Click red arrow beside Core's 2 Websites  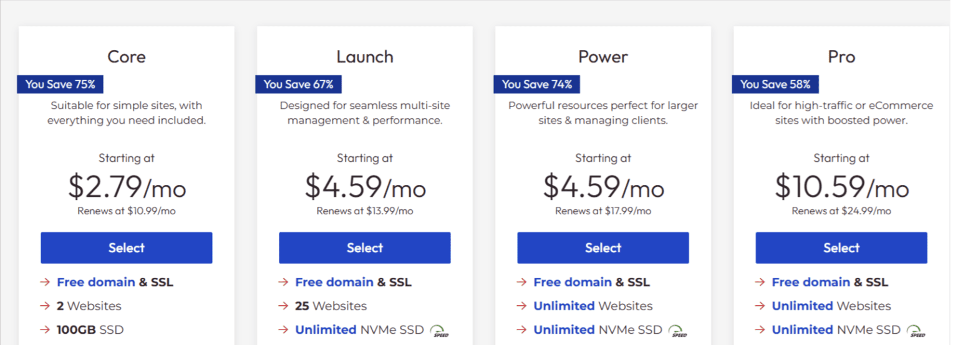(45, 306)
